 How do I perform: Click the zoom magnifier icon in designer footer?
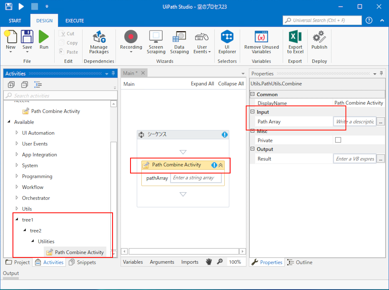(x=220, y=262)
